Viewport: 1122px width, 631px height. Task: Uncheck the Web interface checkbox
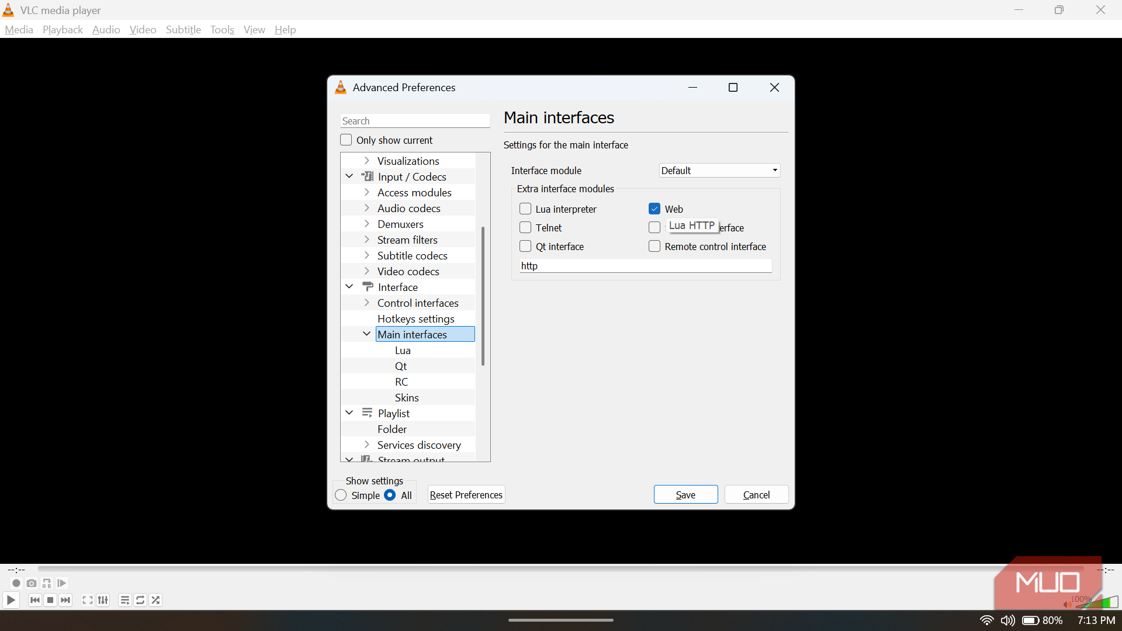(x=654, y=209)
